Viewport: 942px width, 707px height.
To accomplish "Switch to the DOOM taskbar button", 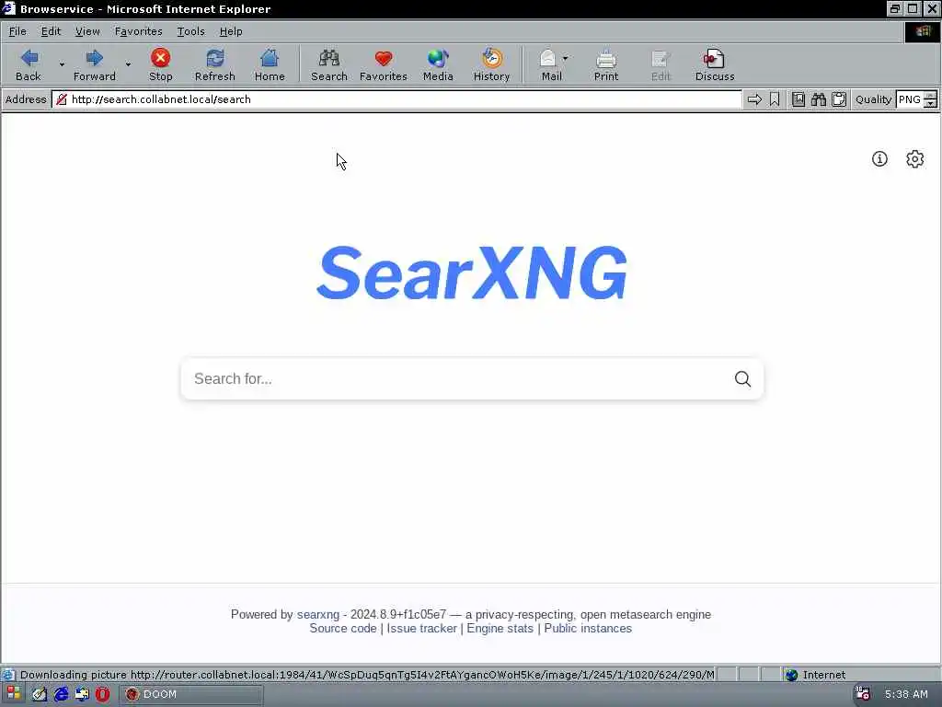I will pyautogui.click(x=191, y=694).
